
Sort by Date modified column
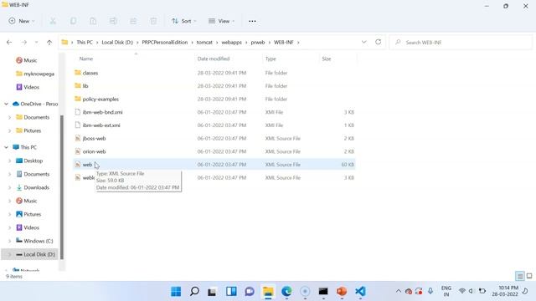214,59
